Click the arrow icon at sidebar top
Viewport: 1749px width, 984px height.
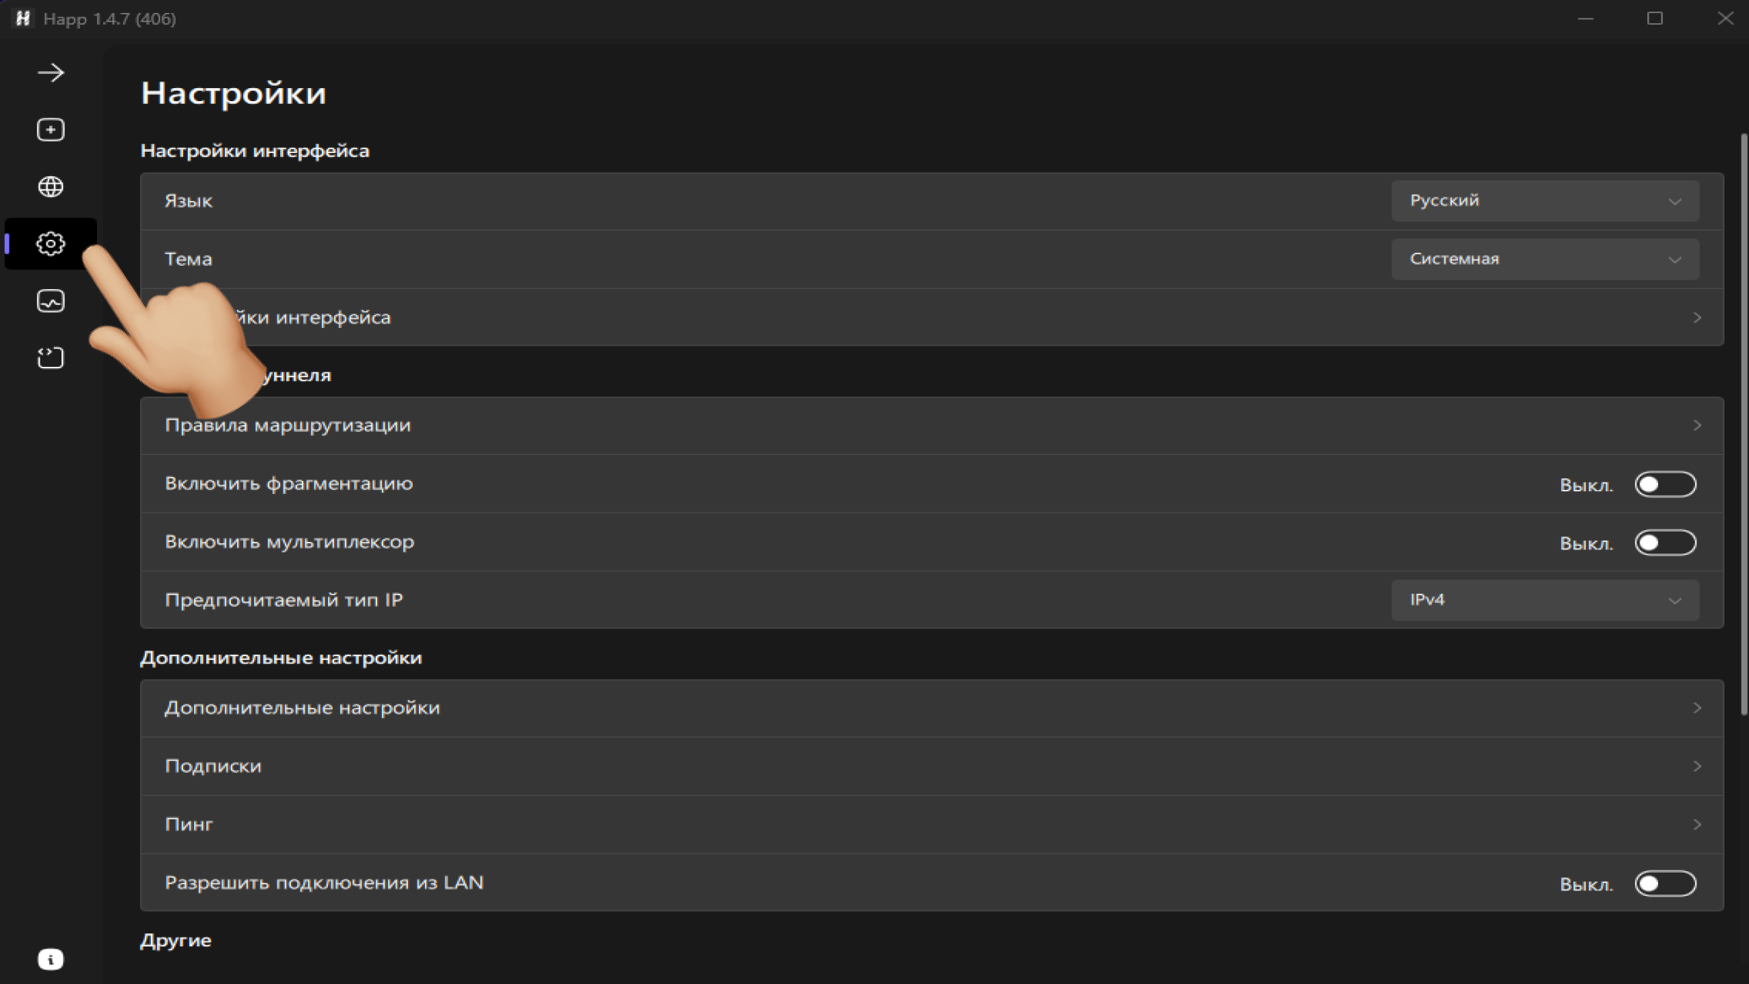(51, 73)
